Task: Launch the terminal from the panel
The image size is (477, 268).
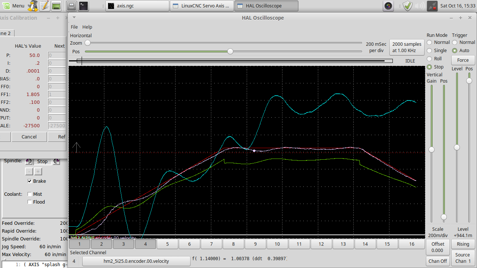Action: 83,6
